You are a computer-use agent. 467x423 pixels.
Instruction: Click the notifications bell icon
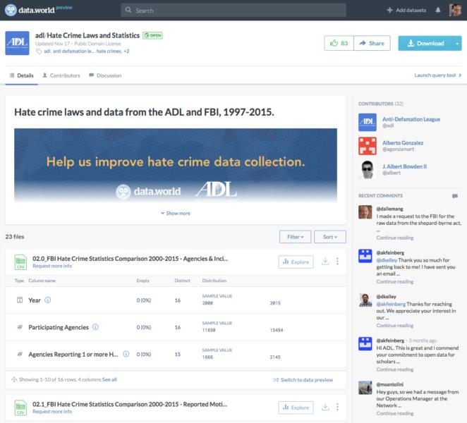tap(438, 10)
